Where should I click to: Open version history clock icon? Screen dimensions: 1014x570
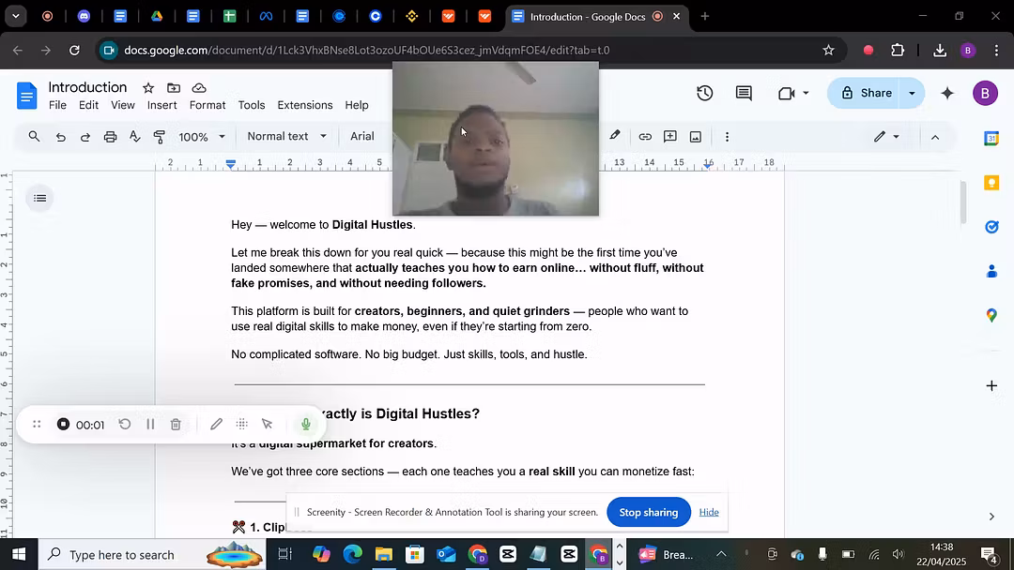704,93
